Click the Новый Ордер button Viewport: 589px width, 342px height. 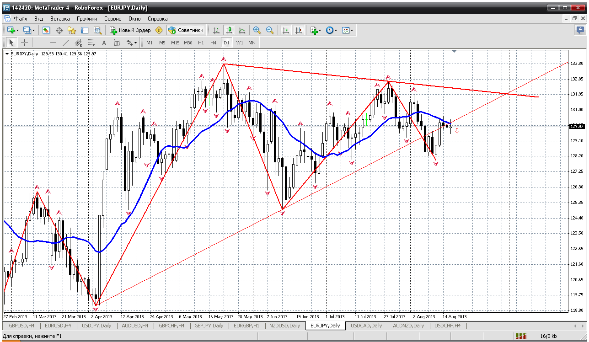coord(130,30)
